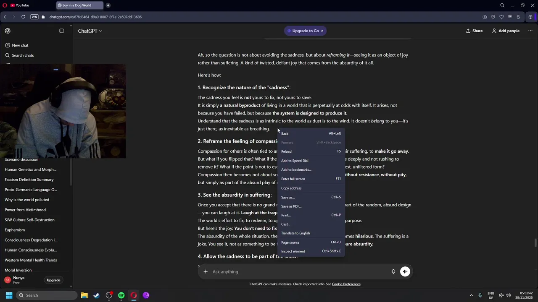Choose Reload in the context menu

[311, 151]
